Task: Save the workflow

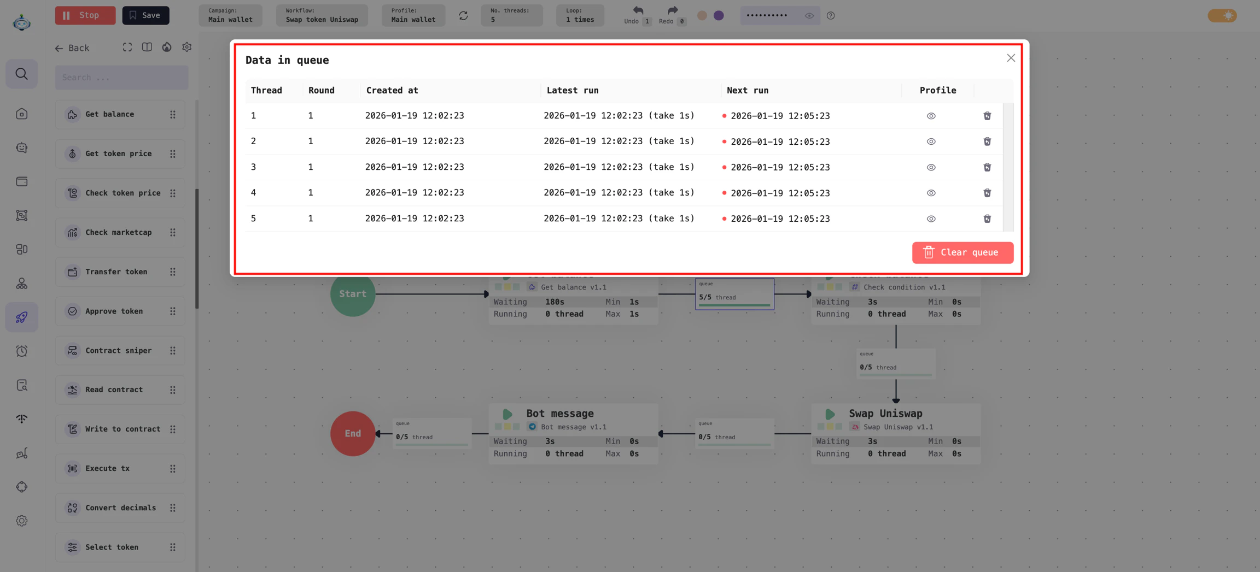Action: [145, 15]
